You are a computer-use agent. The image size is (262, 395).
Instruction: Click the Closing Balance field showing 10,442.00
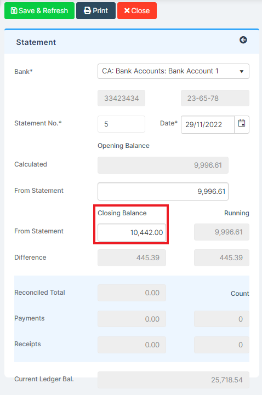coord(132,232)
